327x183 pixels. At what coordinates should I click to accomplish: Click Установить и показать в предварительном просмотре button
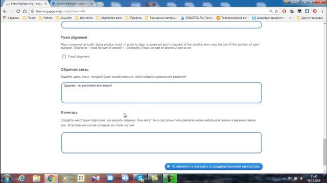point(214,166)
